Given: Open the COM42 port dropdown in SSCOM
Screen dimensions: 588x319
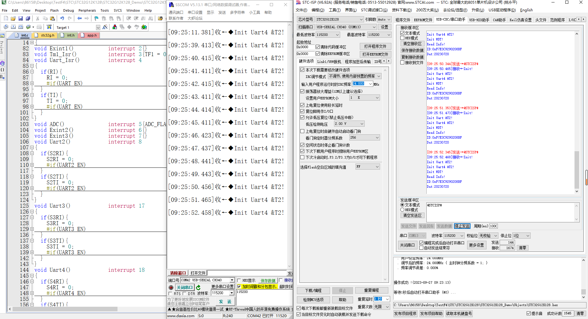Looking at the screenshot, I should 232,280.
